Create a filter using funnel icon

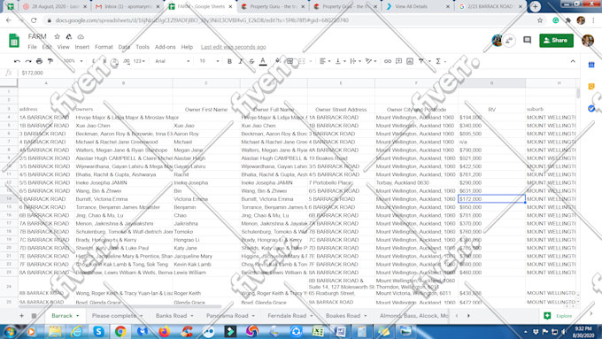[421, 61]
